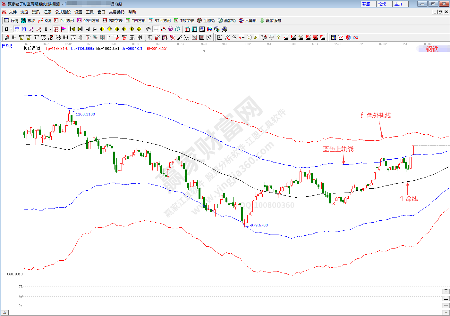This screenshot has width=450, height=316.
Task: Open the calendar icon in toolbar
Action: pyautogui.click(x=187, y=29)
